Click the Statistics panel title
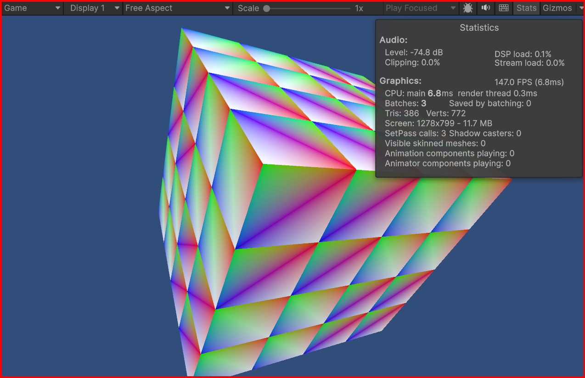This screenshot has height=378, width=585. tap(479, 28)
